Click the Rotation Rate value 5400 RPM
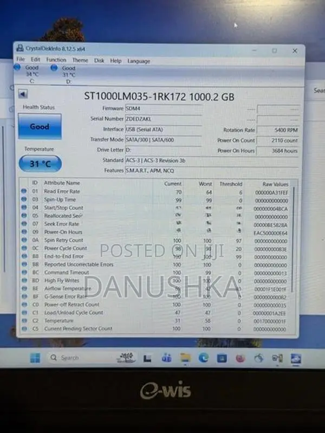325x433 pixels. pyautogui.click(x=278, y=130)
